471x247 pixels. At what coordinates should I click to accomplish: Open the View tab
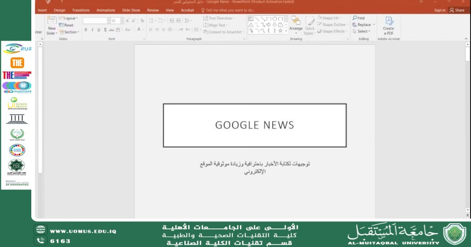tap(170, 10)
